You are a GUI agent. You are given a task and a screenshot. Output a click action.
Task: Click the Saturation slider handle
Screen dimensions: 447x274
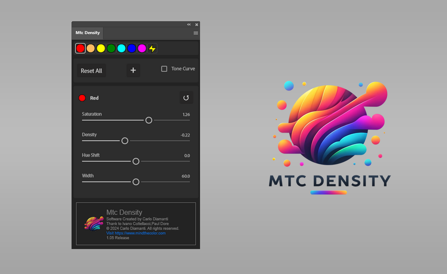(x=149, y=121)
